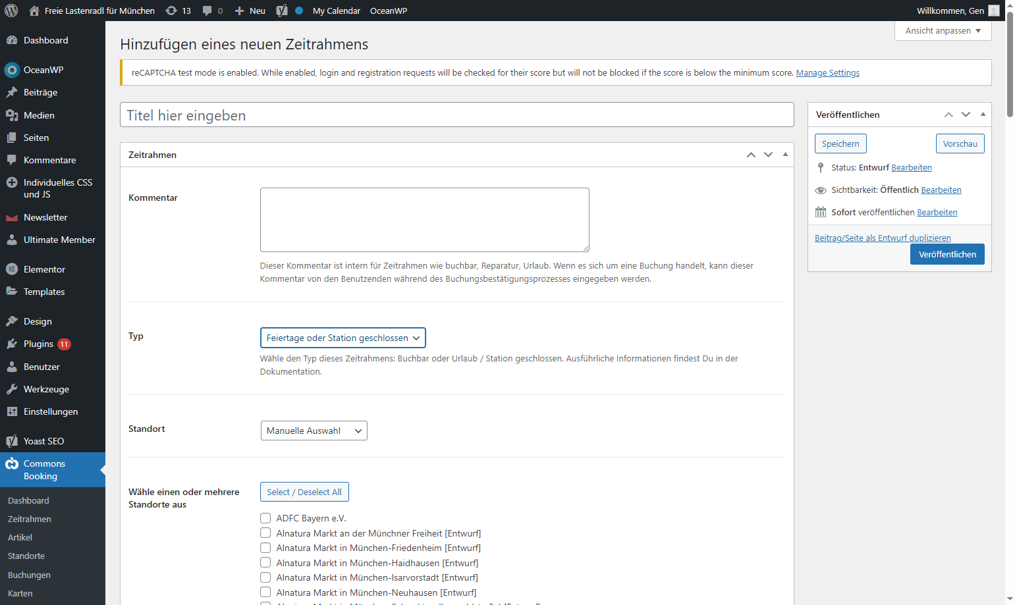Open My Calendar in admin bar
The image size is (1015, 605).
click(337, 11)
